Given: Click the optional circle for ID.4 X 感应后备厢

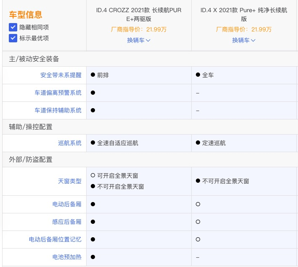Looking at the screenshot, I should coord(198,222).
